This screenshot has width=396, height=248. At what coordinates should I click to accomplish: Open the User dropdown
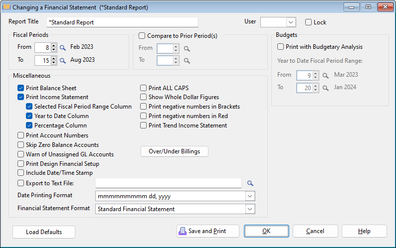coord(291,22)
